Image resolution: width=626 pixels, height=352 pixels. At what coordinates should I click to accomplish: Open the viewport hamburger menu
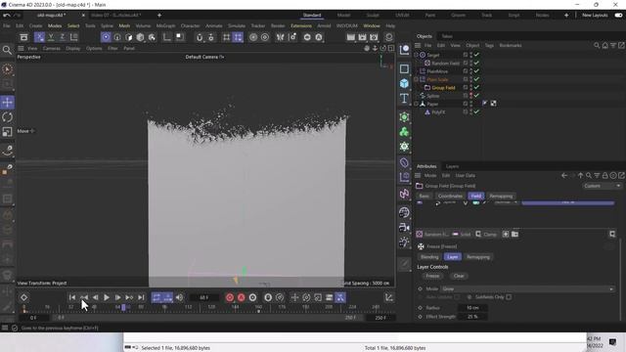pyautogui.click(x=21, y=48)
